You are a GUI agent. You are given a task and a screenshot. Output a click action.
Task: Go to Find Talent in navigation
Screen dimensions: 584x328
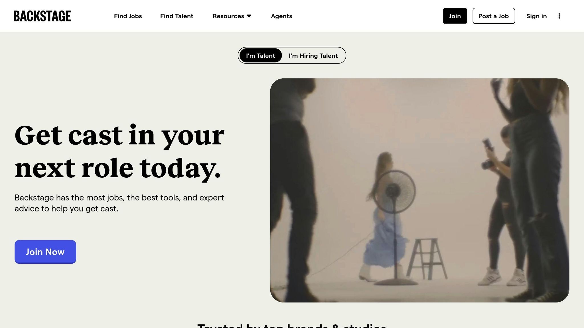(x=177, y=16)
